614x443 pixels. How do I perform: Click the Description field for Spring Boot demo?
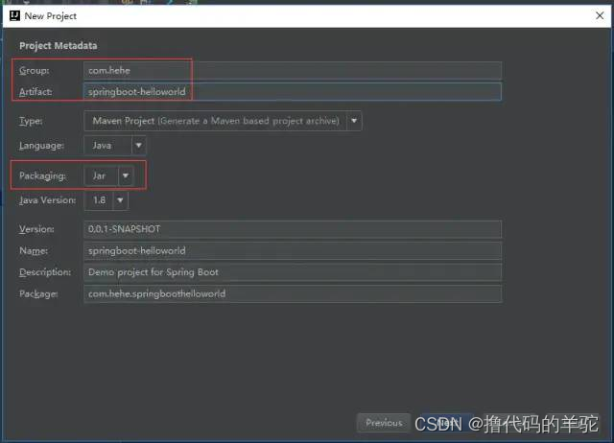[292, 272]
